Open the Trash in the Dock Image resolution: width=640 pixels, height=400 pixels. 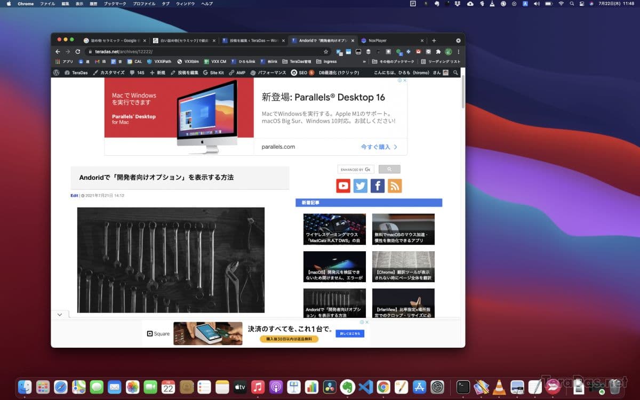[x=615, y=387]
